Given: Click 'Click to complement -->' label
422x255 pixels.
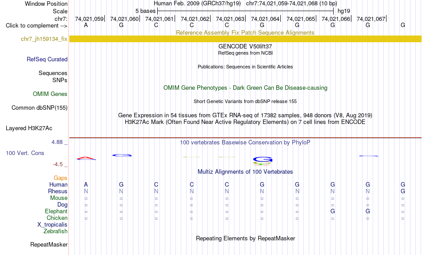Looking at the screenshot, I should click(x=36, y=26).
